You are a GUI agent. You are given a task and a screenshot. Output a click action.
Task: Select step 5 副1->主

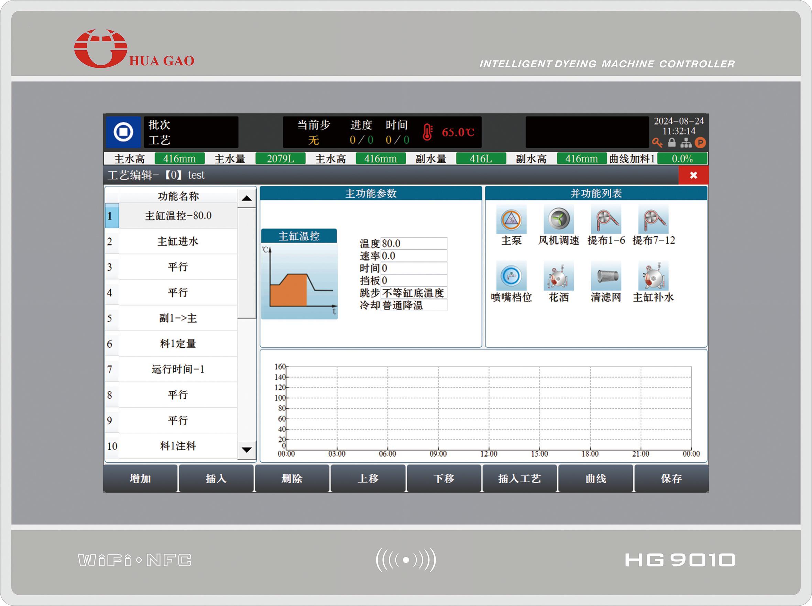171,318
